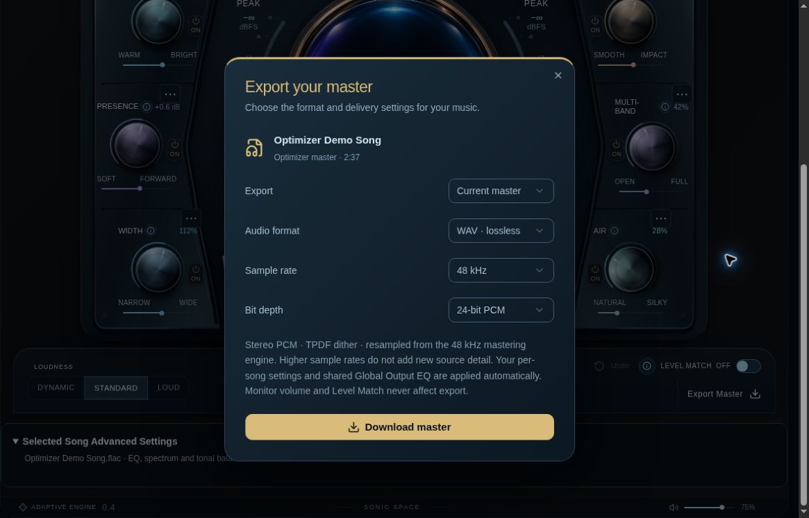Toggle the Level Match switch
This screenshot has width=809, height=518.
coord(748,366)
